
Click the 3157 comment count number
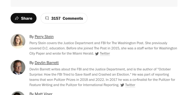[56, 18]
